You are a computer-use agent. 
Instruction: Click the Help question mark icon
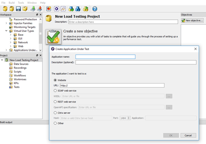95,9
